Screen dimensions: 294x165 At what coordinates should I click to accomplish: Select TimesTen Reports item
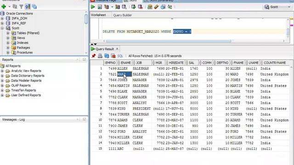point(23,90)
